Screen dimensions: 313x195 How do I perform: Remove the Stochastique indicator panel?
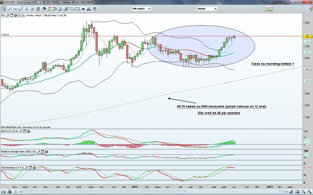coord(34,168)
